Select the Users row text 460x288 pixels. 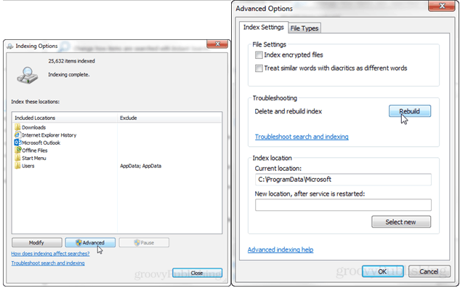tap(28, 166)
